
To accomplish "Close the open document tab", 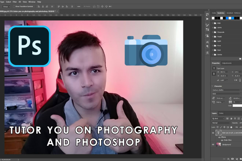I will click(57, 11).
